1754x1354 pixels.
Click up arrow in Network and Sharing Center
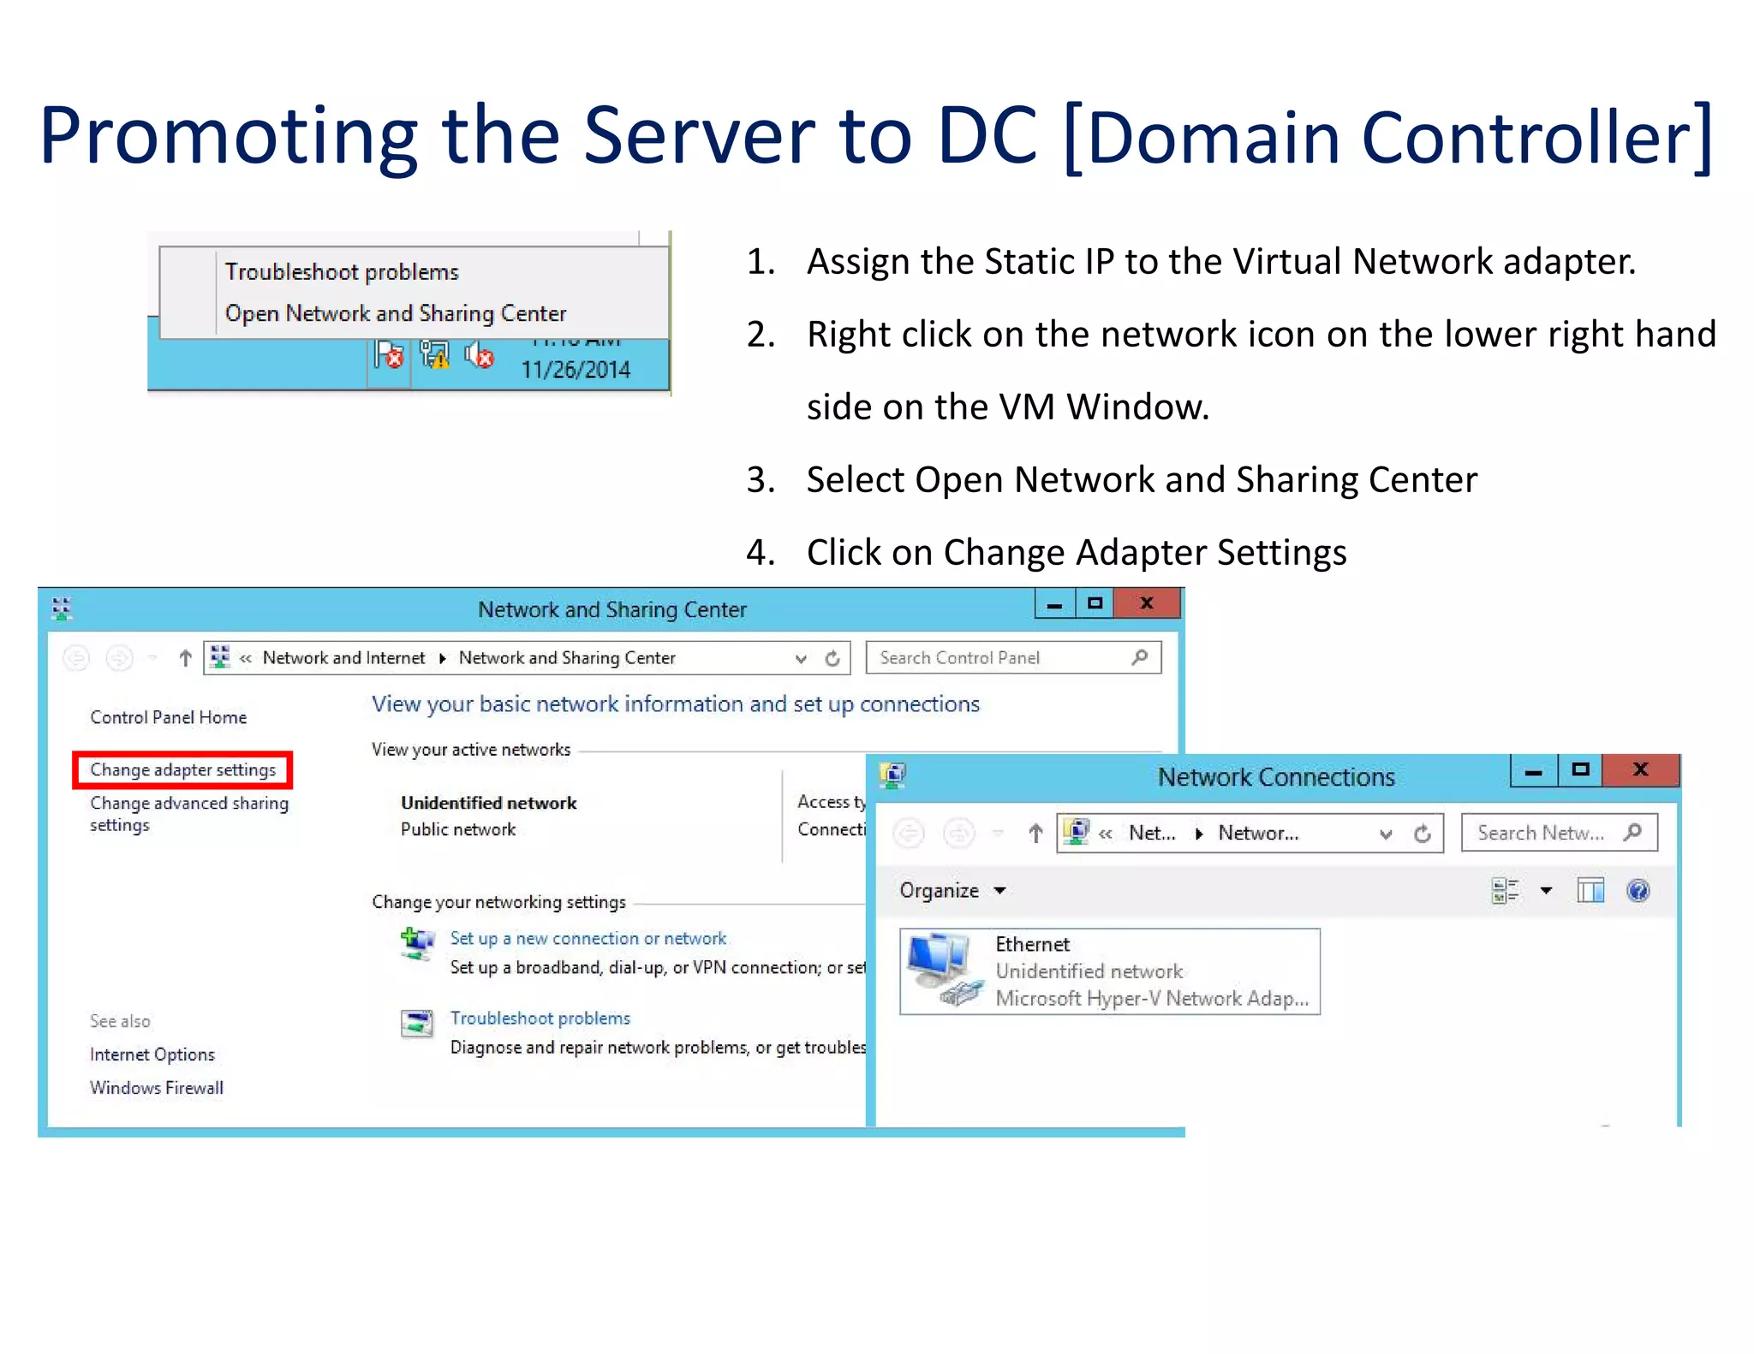(185, 657)
